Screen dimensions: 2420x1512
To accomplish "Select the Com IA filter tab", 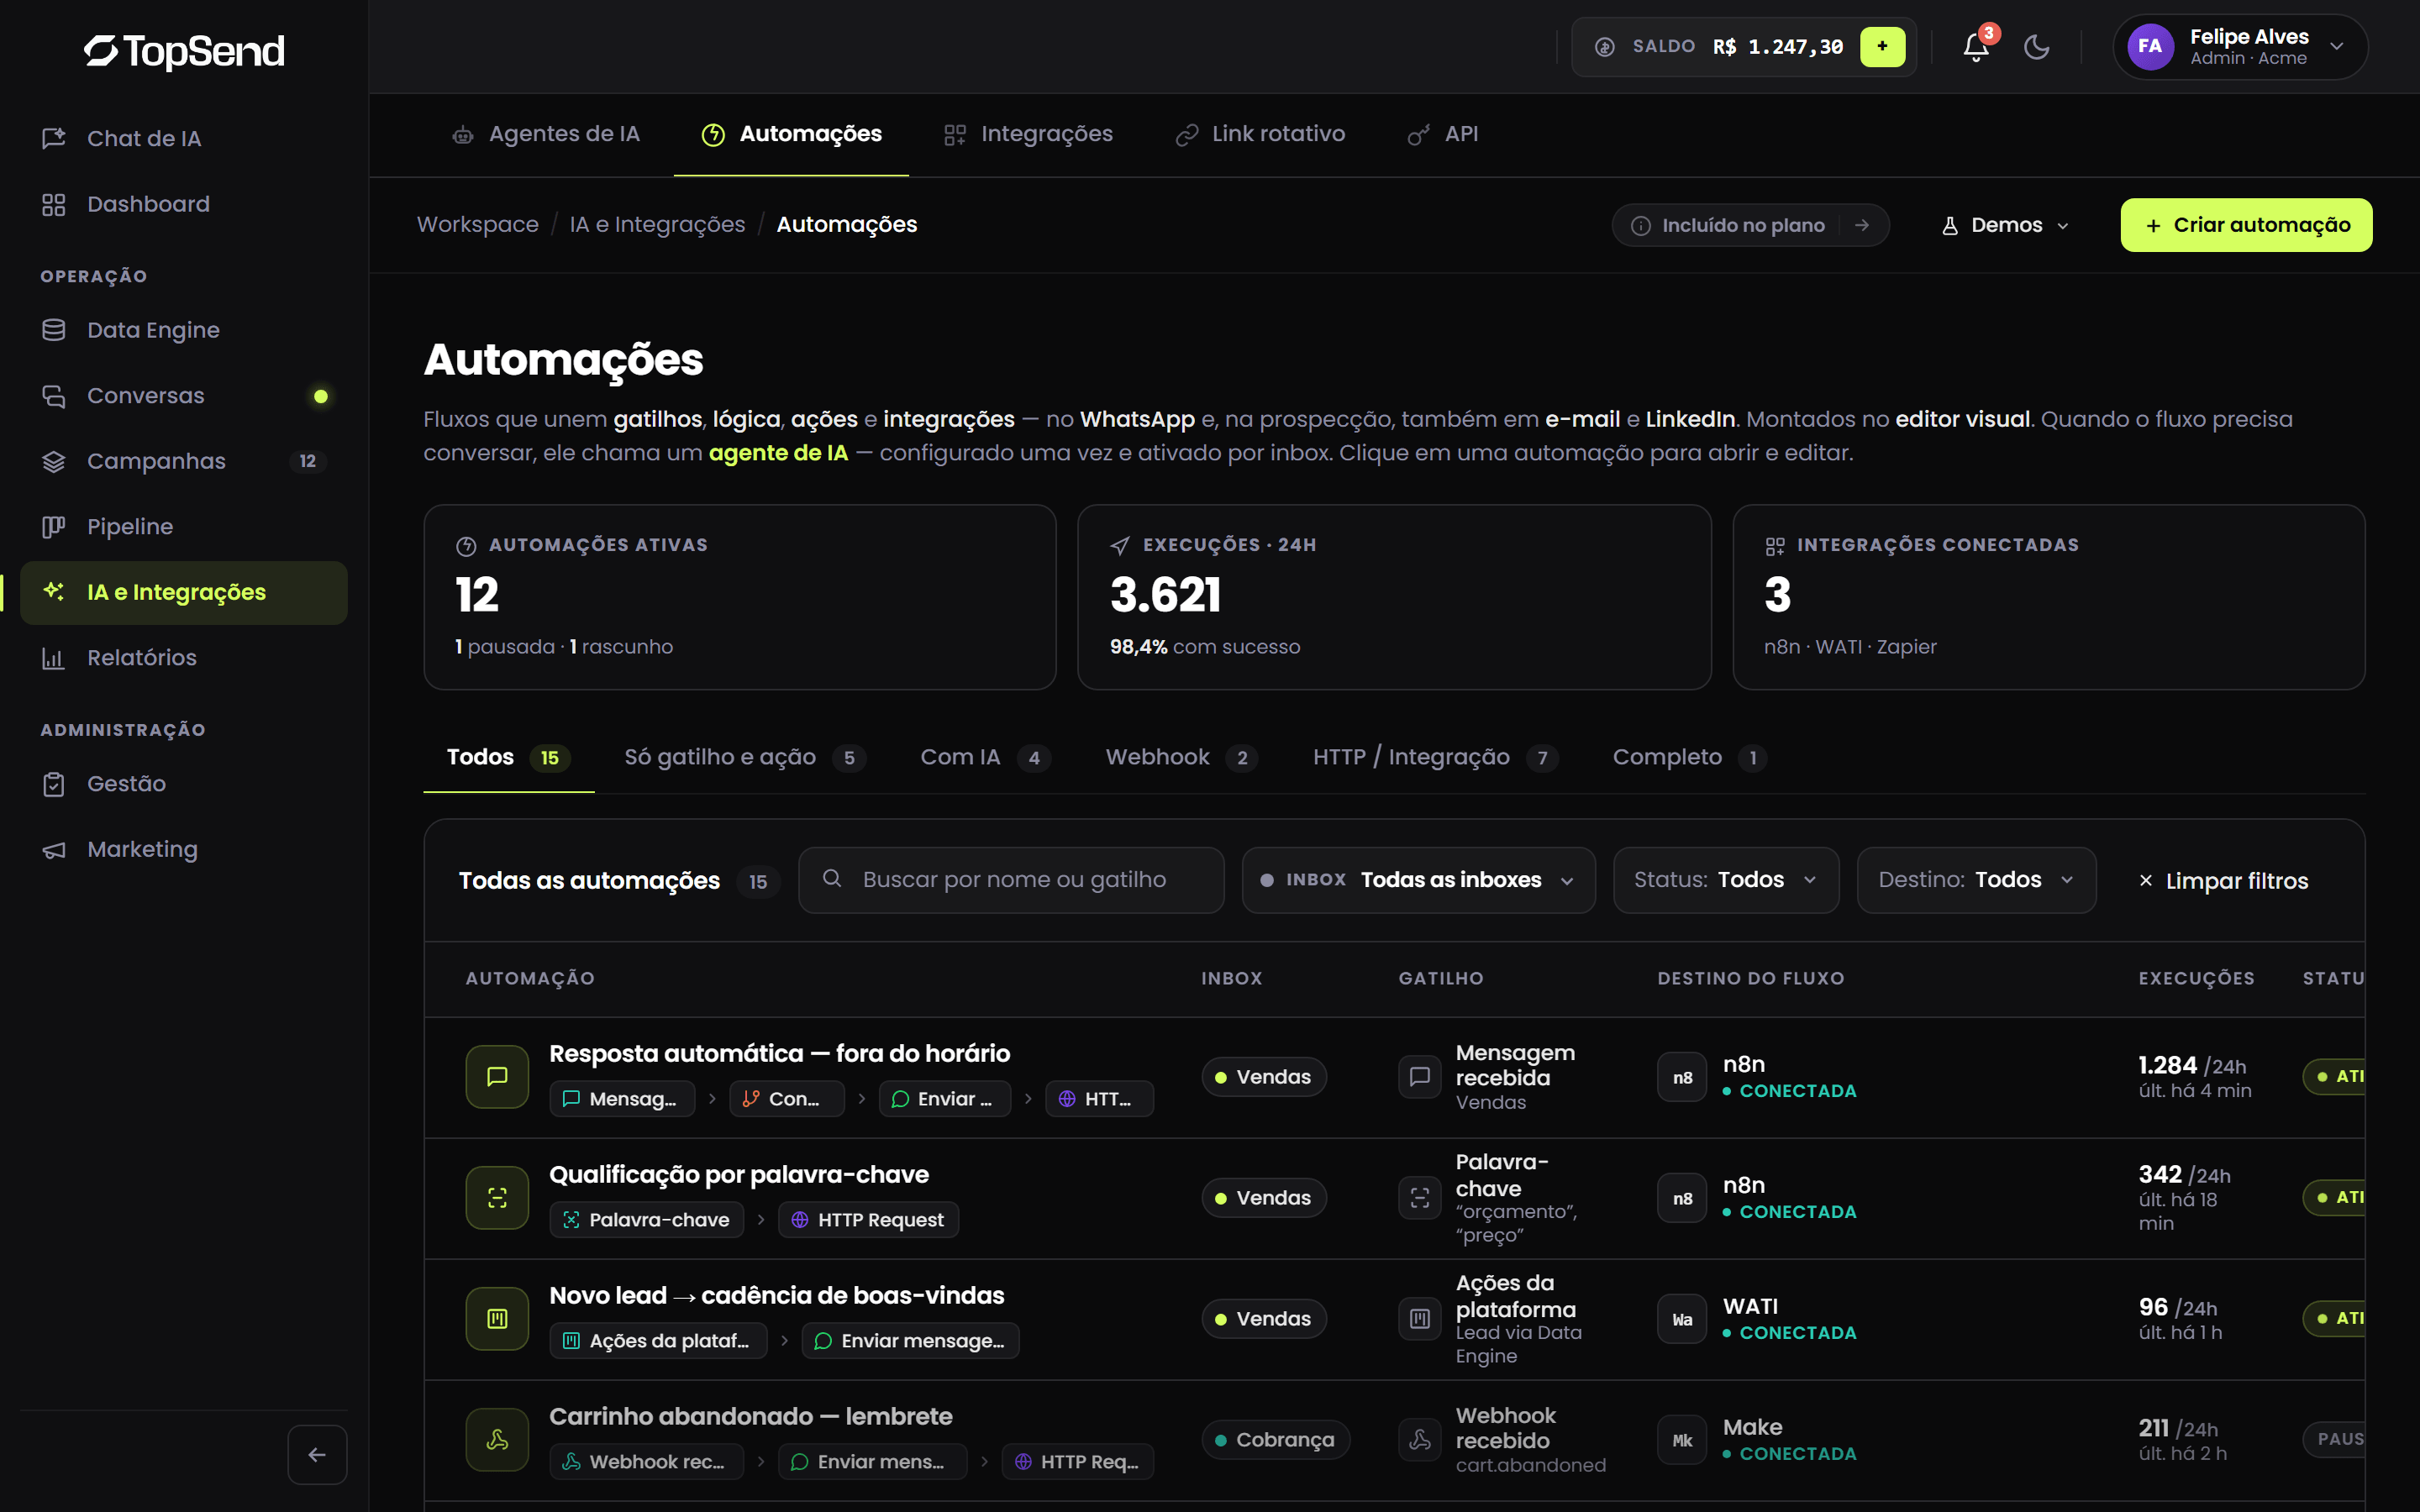I will click(984, 757).
